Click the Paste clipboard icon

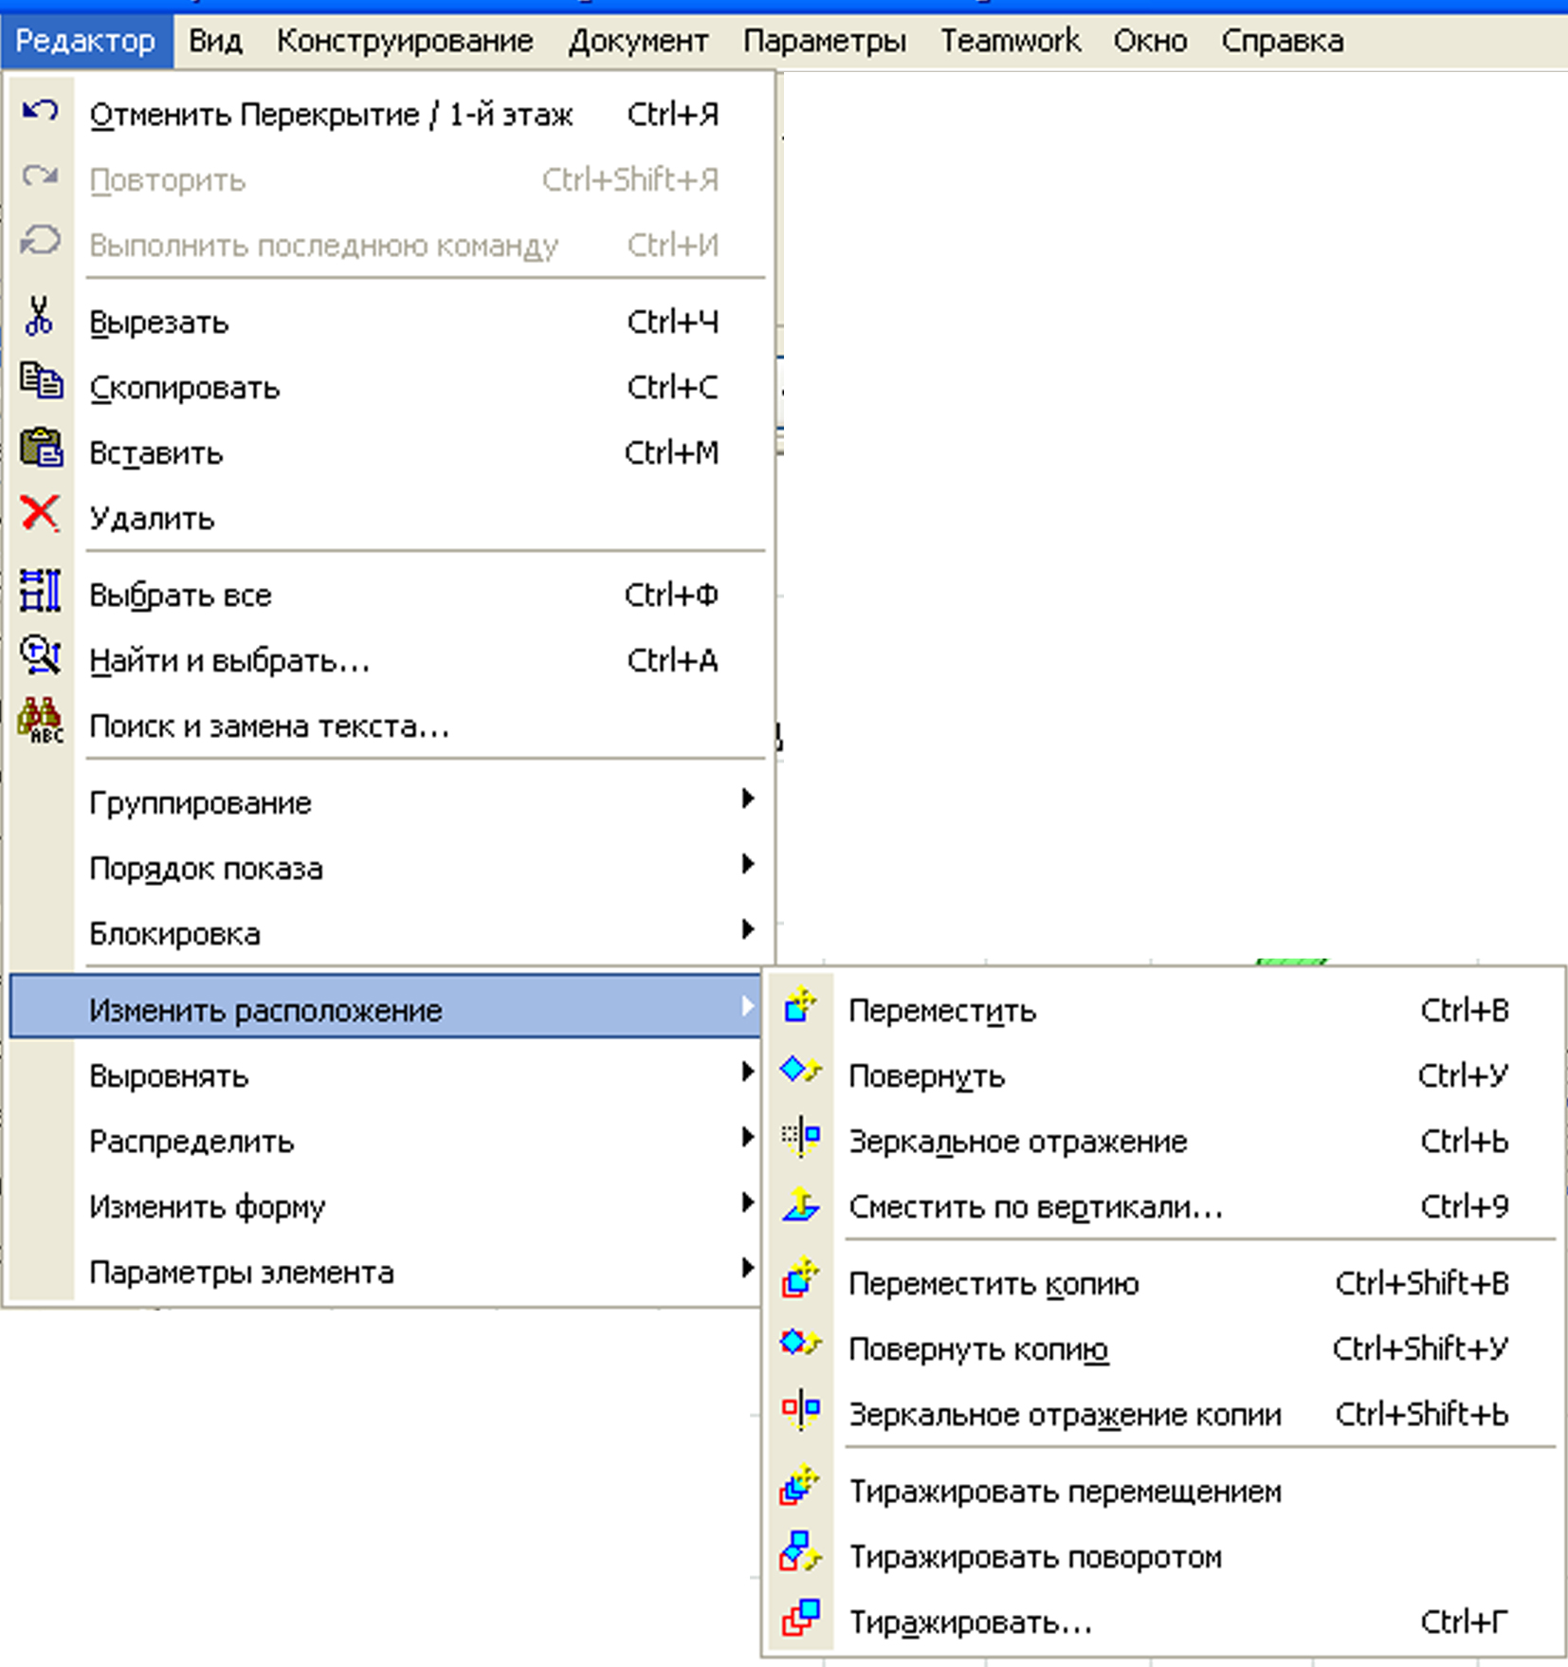(41, 447)
